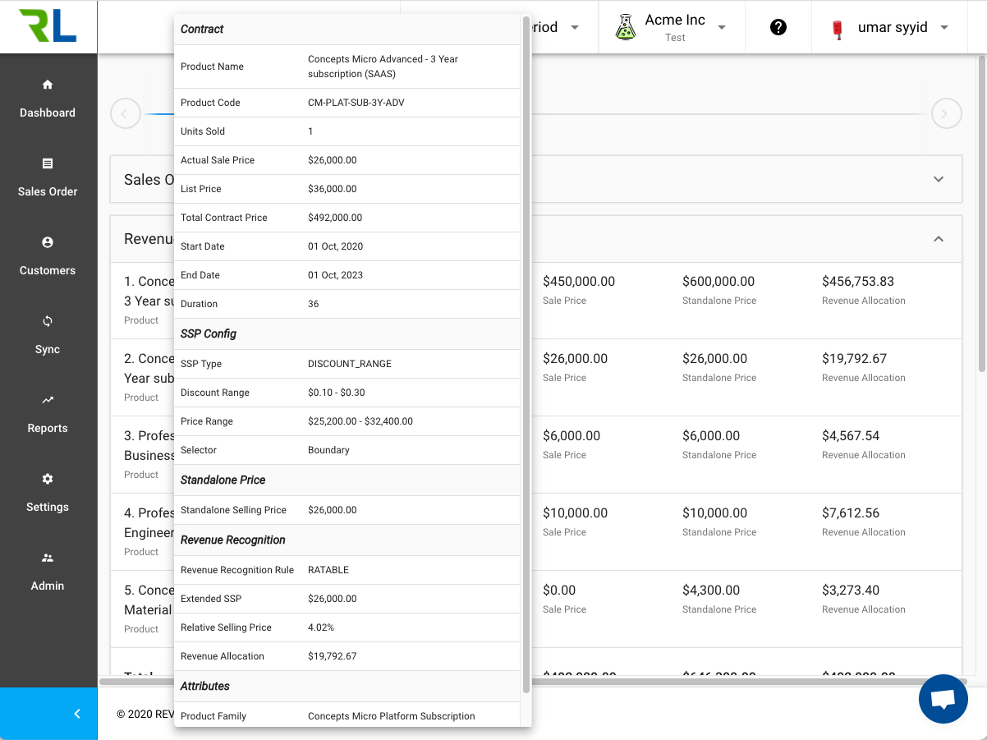Click the Start Date 01 Oct, 2020
The height and width of the screenshot is (740, 987).
click(336, 246)
